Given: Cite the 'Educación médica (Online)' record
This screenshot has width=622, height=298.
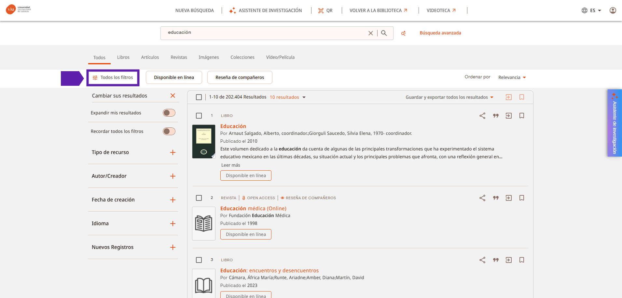Looking at the screenshot, I should click(496, 198).
